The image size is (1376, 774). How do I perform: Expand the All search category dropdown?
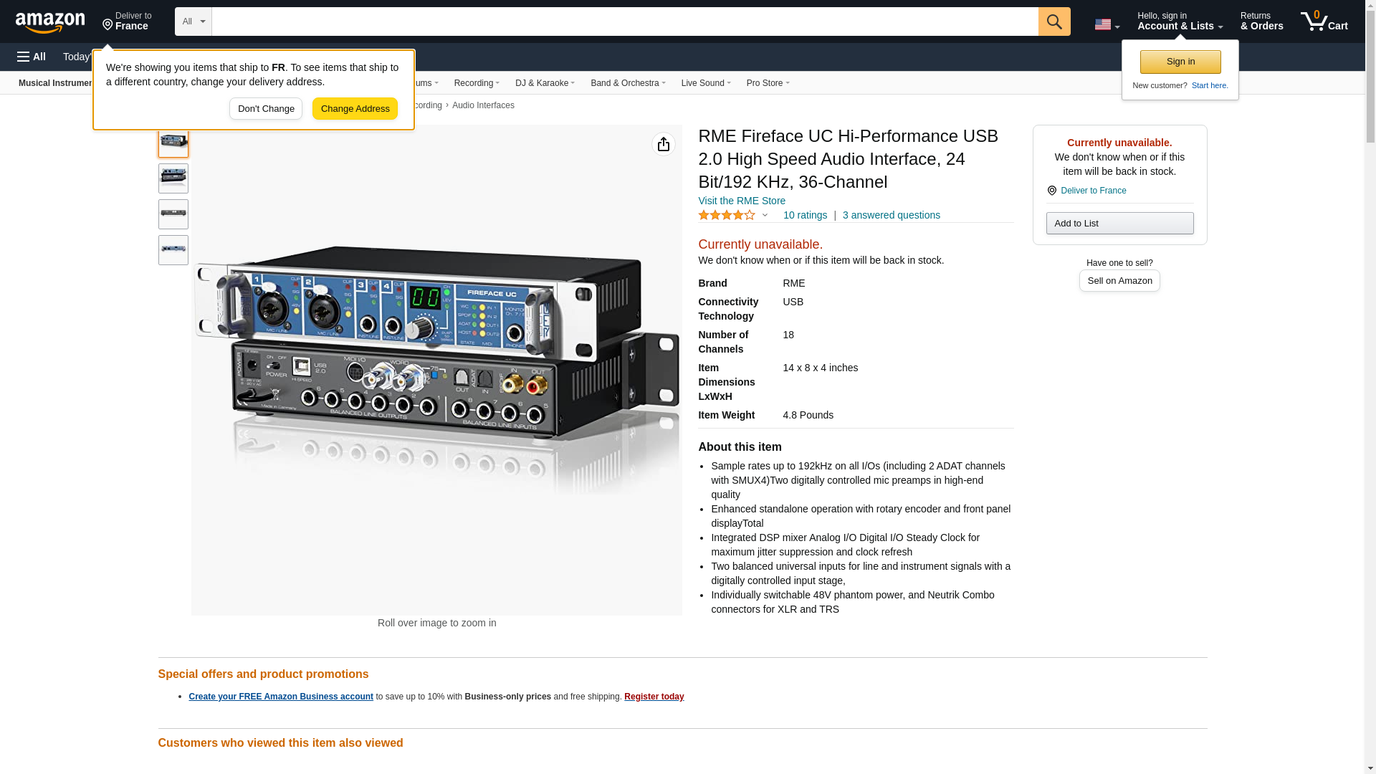pyautogui.click(x=193, y=21)
